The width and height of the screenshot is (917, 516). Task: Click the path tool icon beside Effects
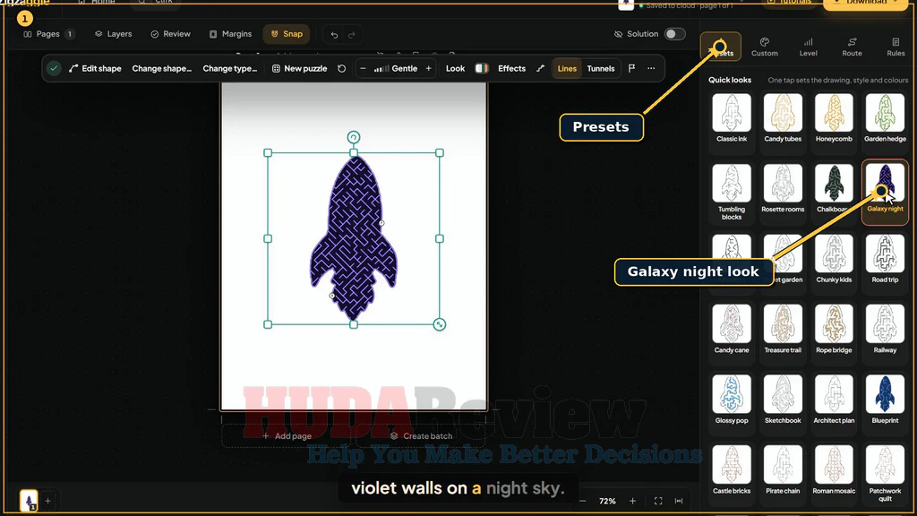click(x=540, y=68)
